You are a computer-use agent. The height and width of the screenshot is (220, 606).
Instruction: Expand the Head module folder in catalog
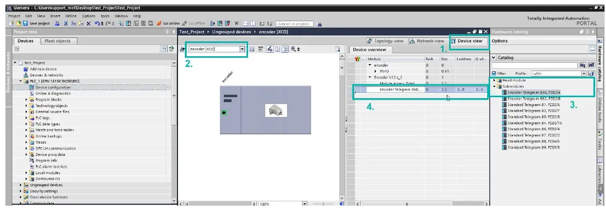pos(494,80)
